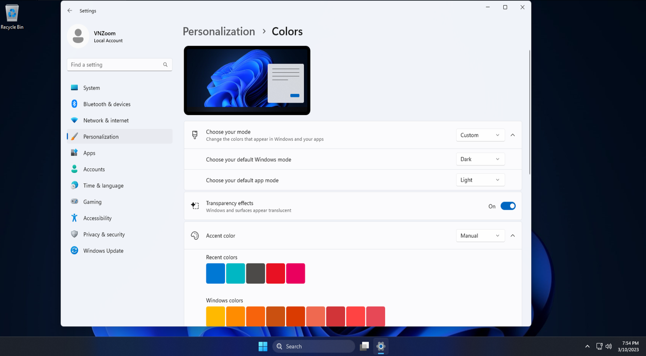Click the Accent color palette icon

[x=195, y=236]
